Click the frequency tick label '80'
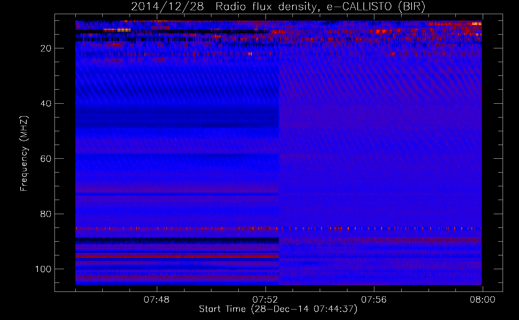 coord(46,214)
